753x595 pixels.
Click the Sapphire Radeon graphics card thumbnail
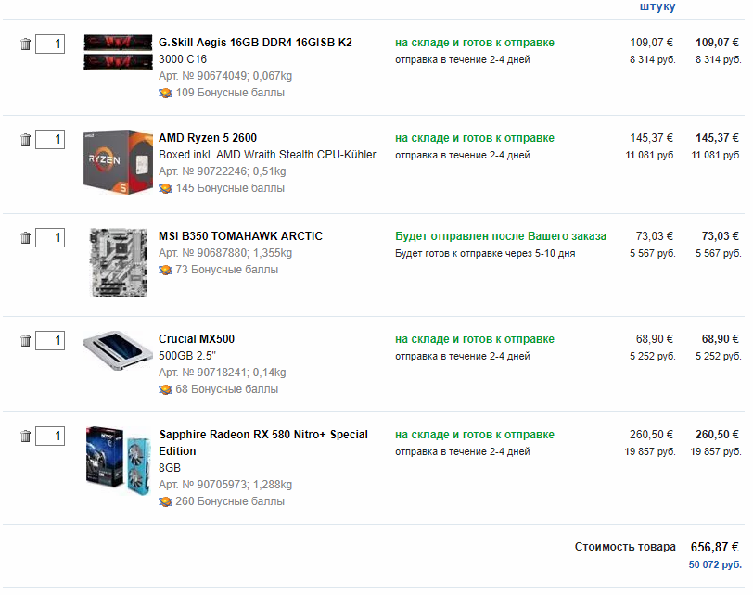[x=118, y=461]
